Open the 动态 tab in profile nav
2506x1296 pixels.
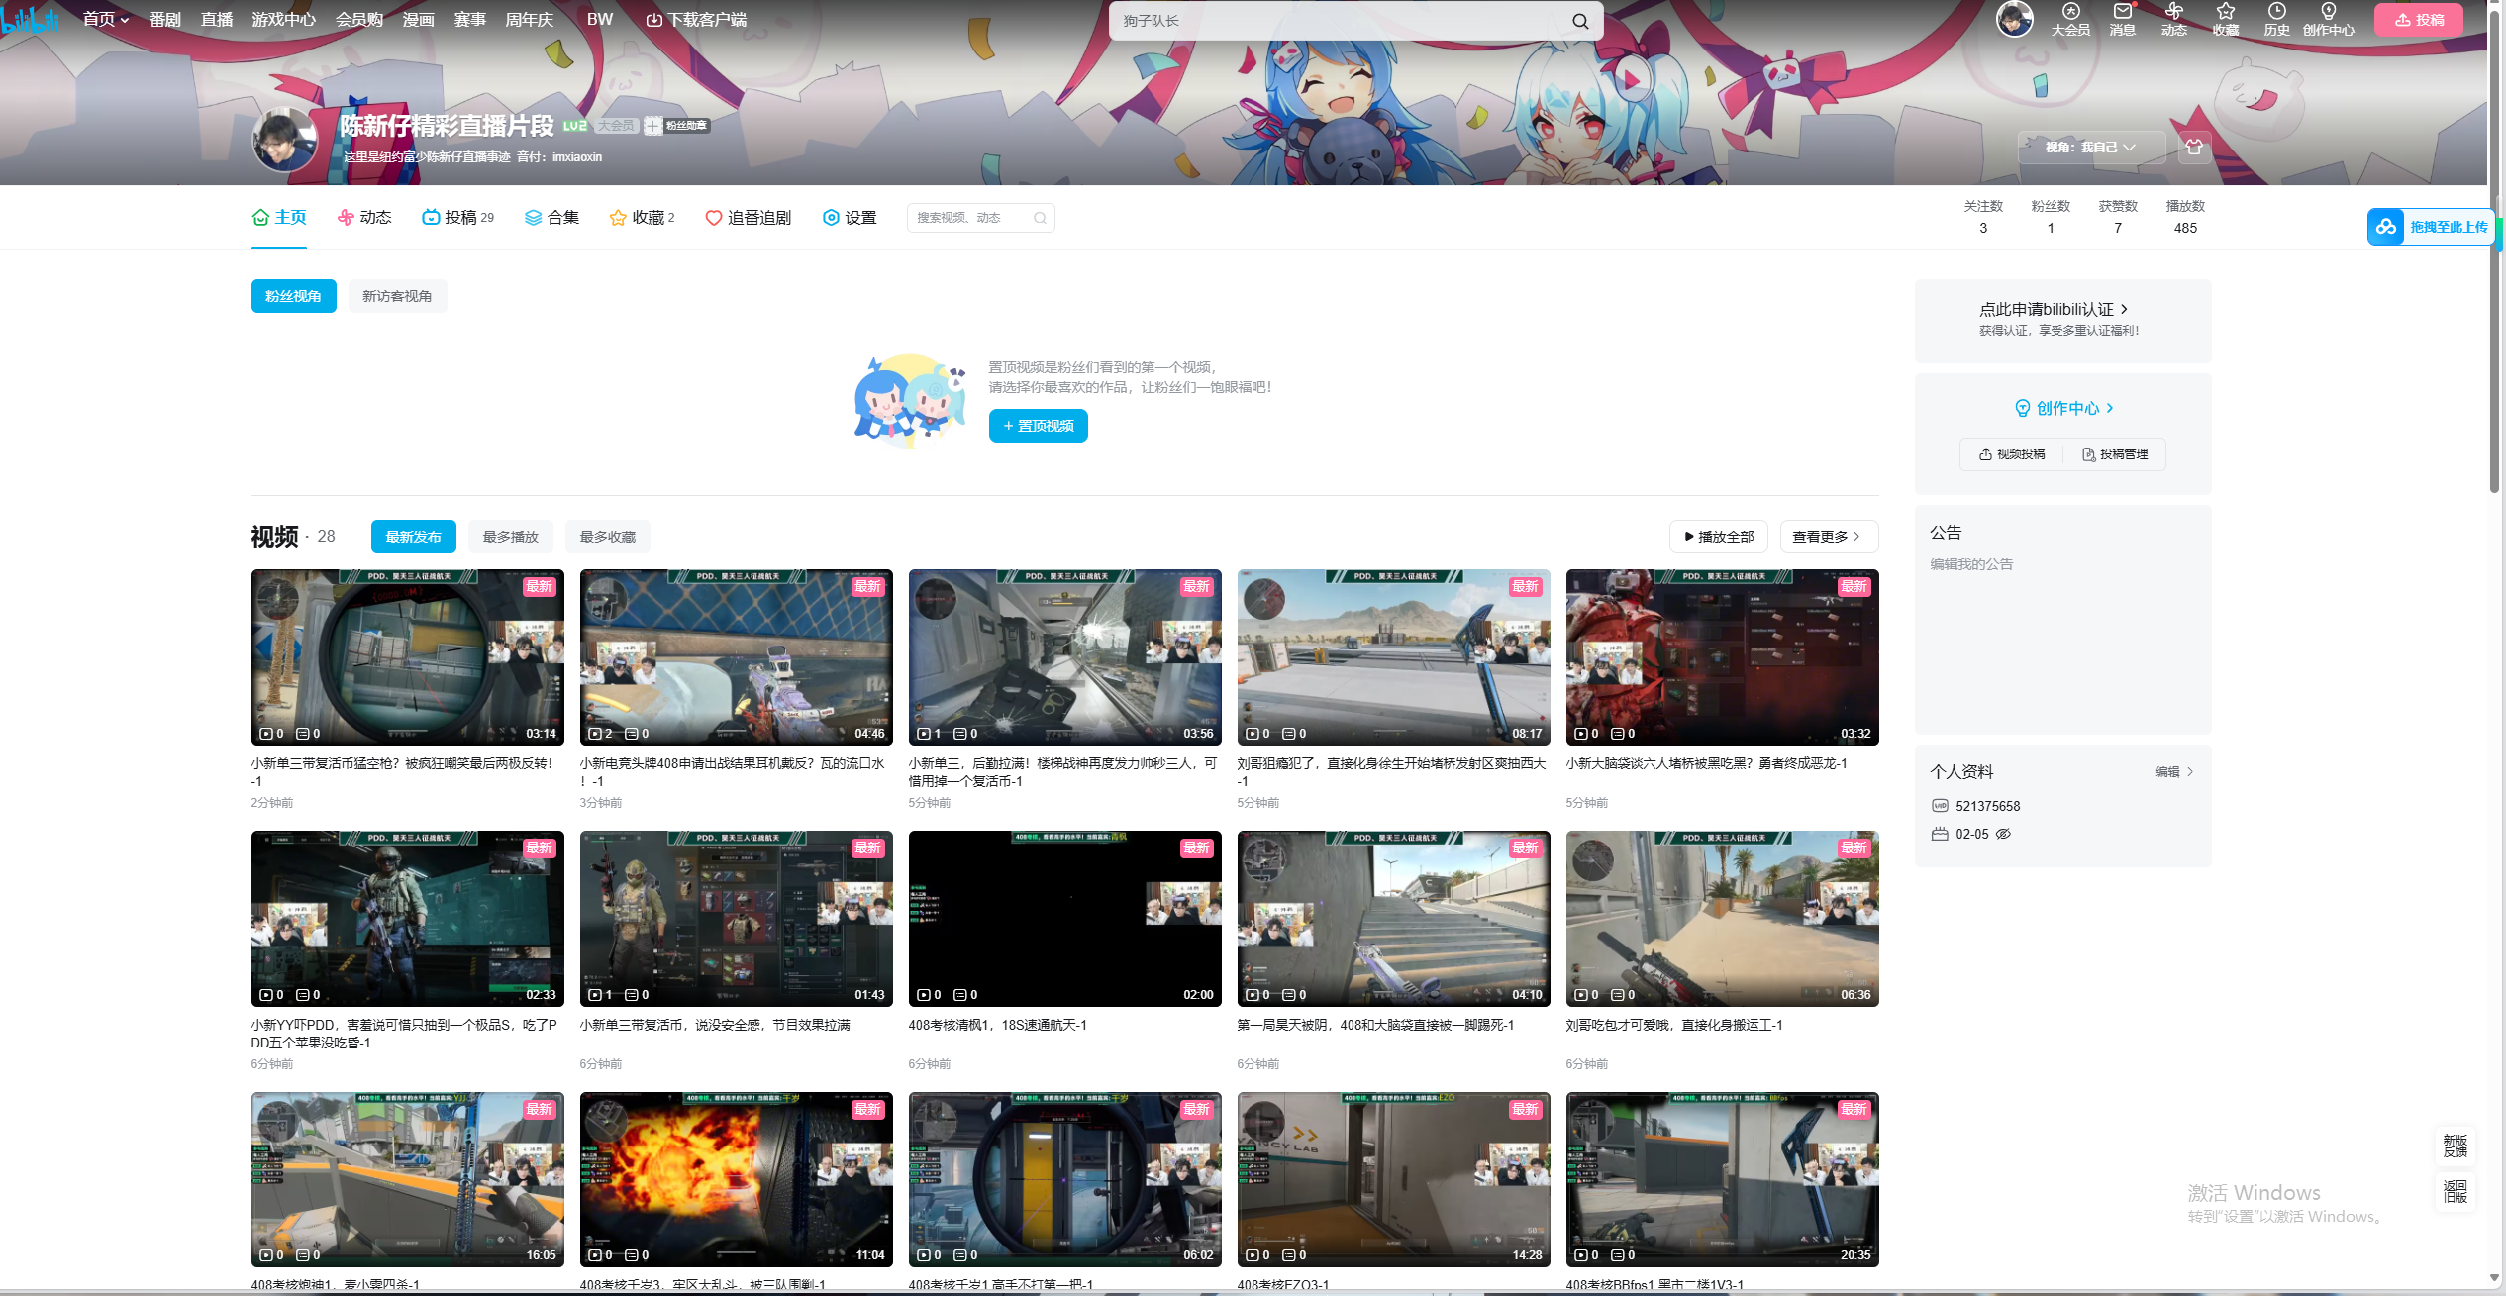[x=364, y=218]
